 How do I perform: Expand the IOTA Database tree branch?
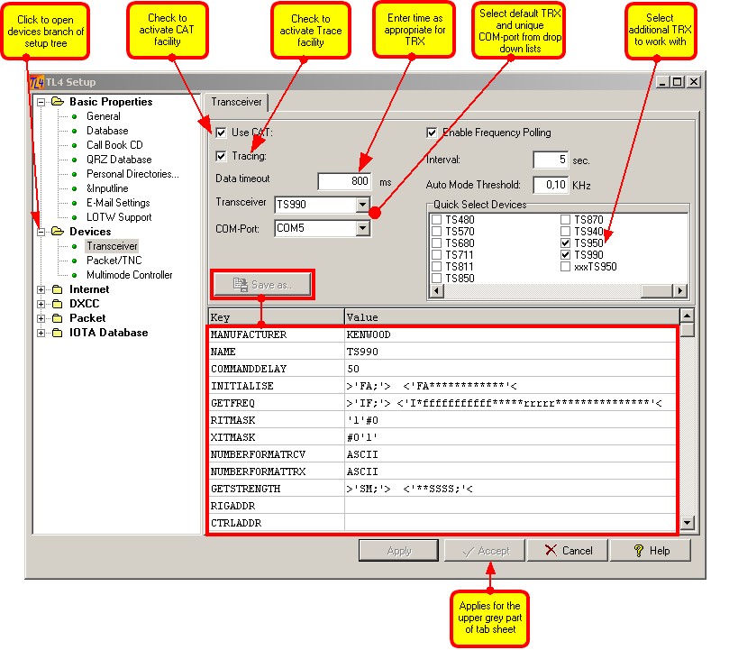pos(41,334)
